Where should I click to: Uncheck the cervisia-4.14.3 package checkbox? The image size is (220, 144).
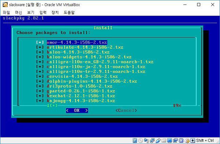tap(40, 77)
